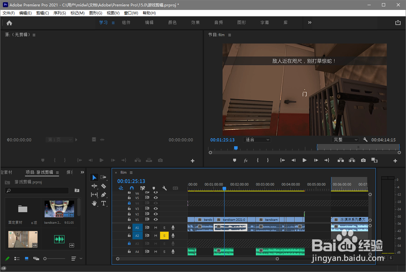The height and width of the screenshot is (272, 406).
Task: Mark Out point in program monitor
Action: click(268, 160)
